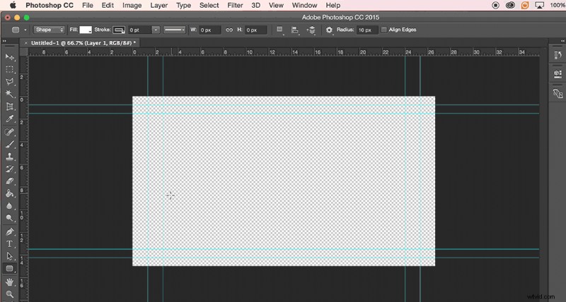Select the Hand tool
Screen dimensions: 566x302
pos(10,282)
